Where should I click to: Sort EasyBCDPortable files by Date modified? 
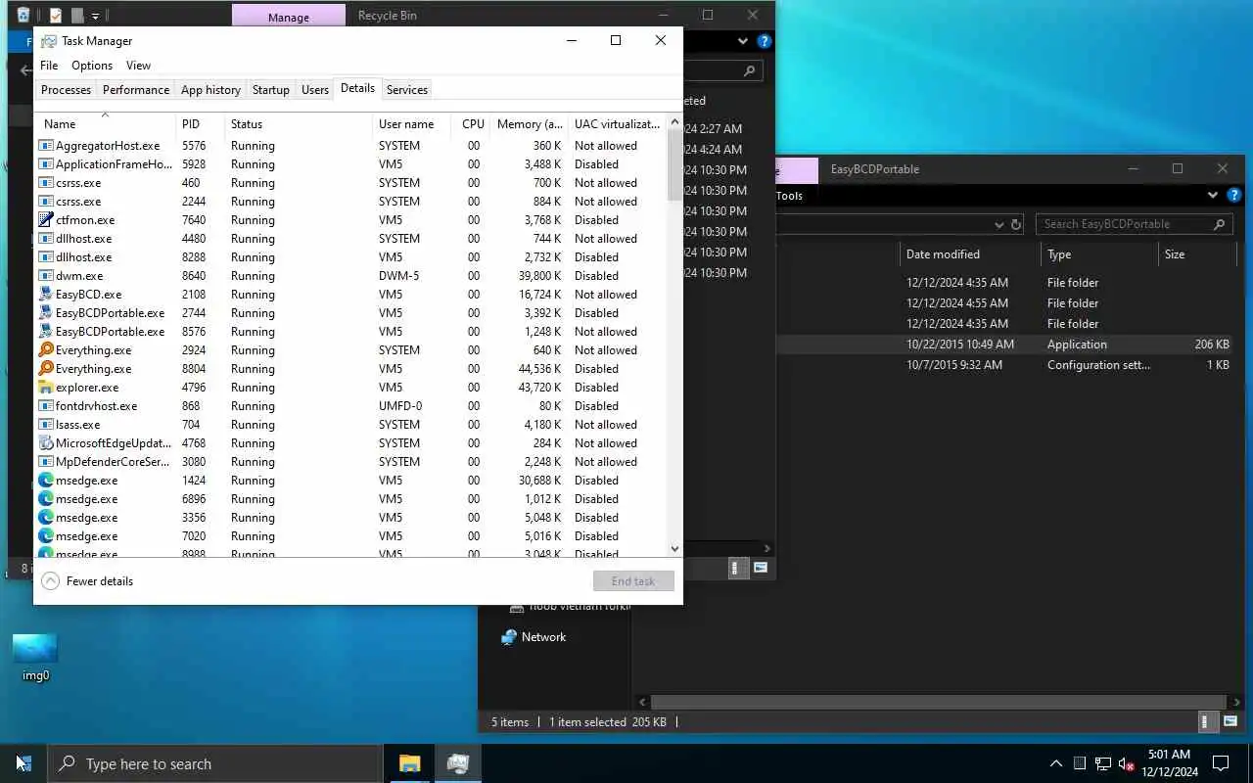point(969,254)
